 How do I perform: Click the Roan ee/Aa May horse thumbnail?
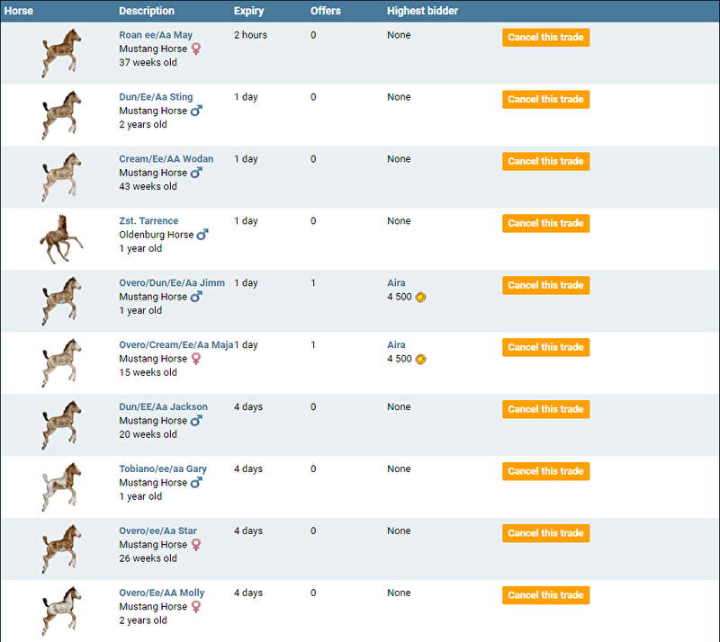point(61,53)
